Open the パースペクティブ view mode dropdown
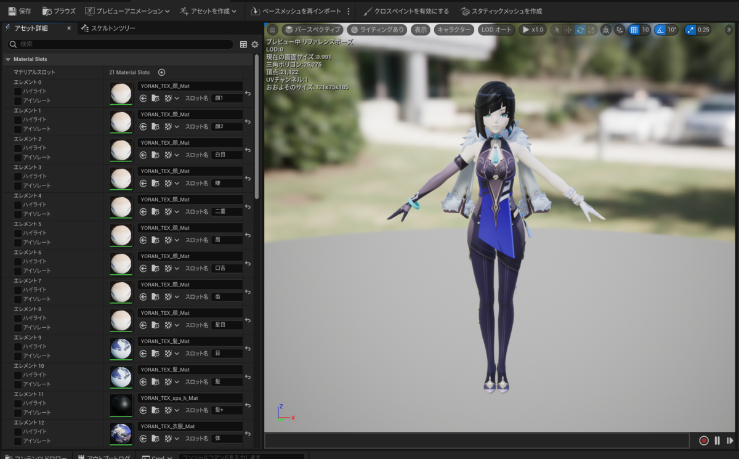This screenshot has width=739, height=459. pos(312,30)
